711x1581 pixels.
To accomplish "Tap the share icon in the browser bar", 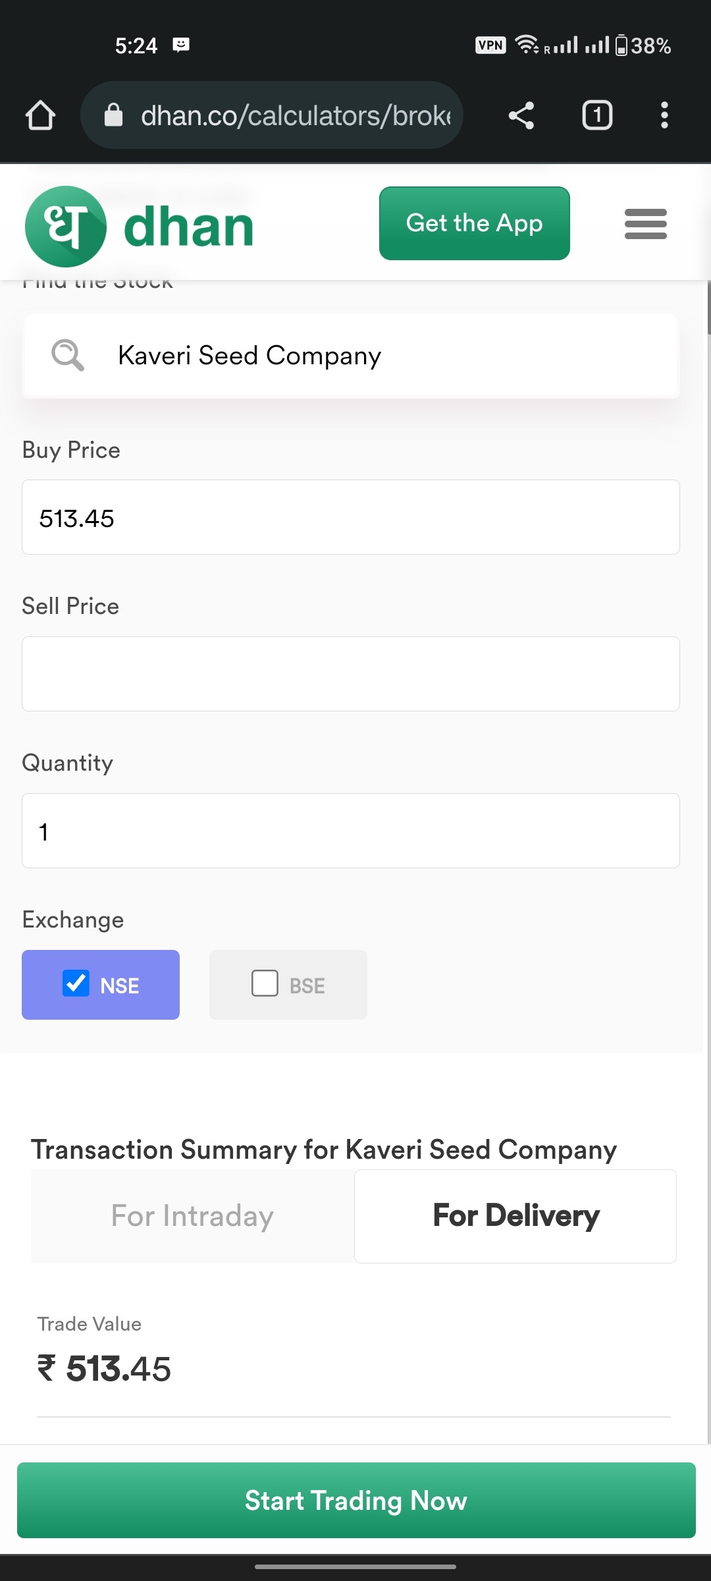I will tap(521, 115).
